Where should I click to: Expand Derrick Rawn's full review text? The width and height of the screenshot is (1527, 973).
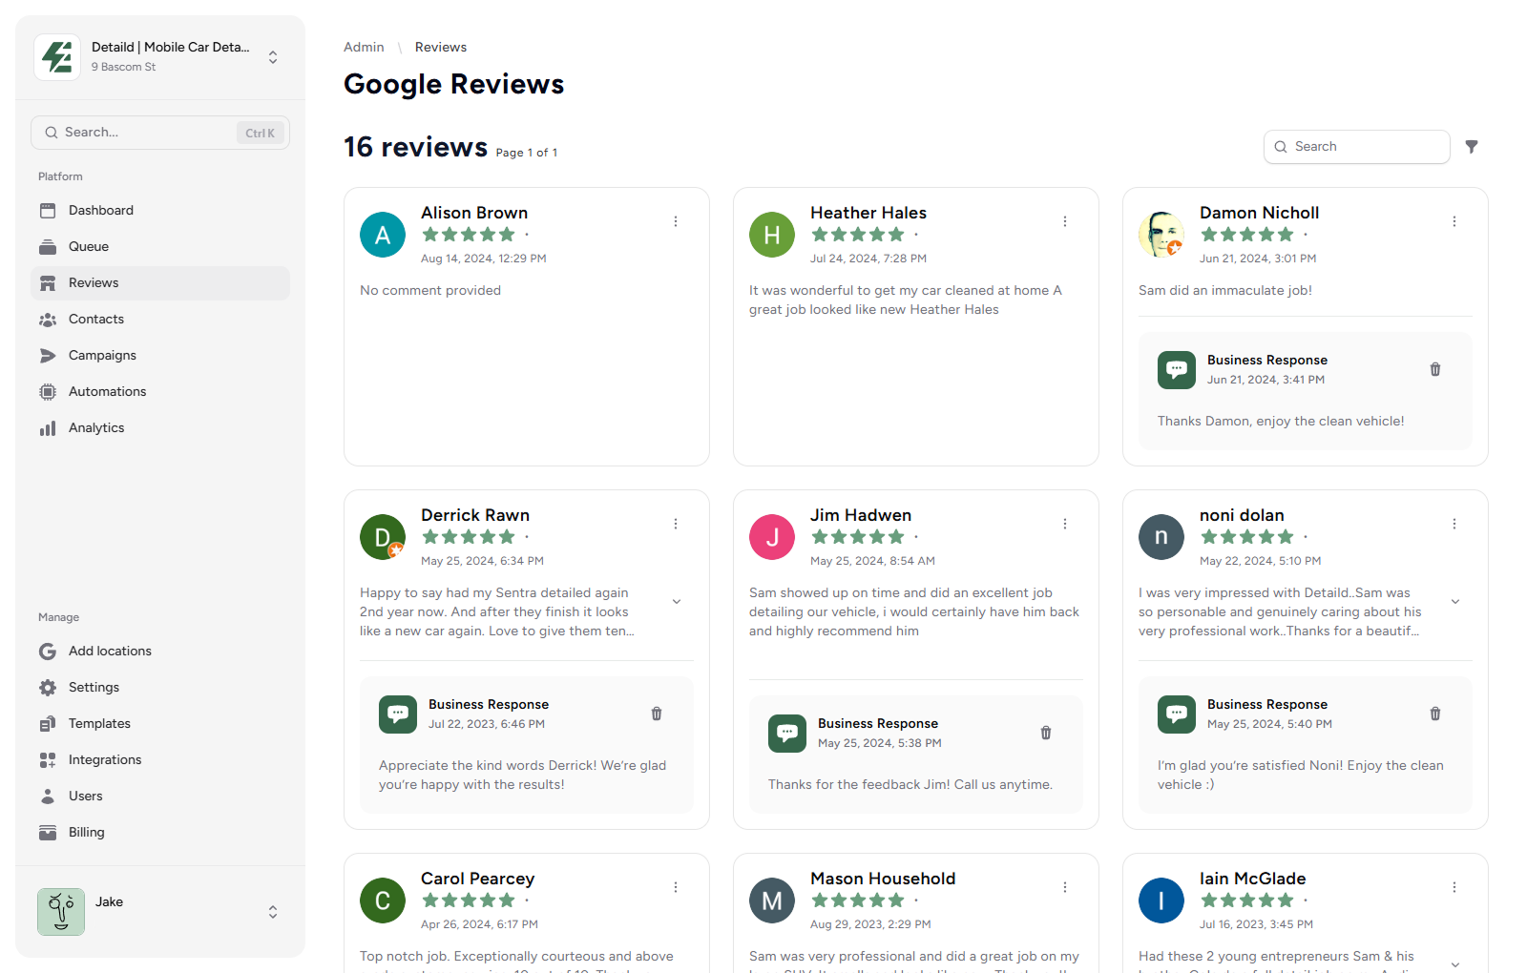point(677,602)
